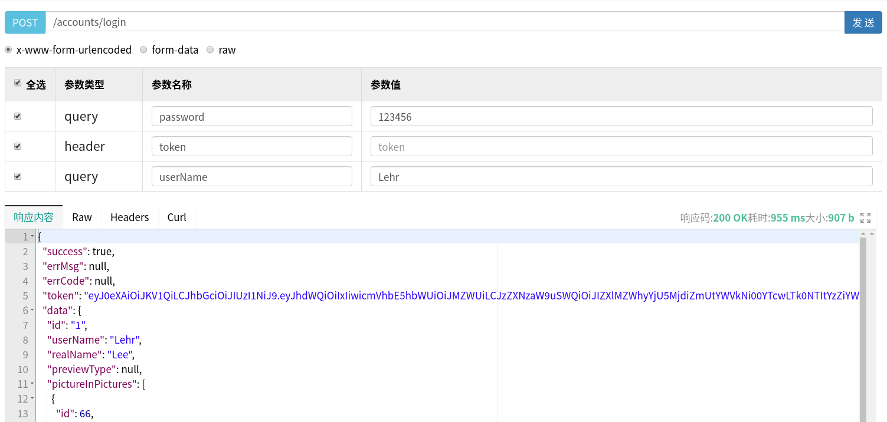887x422 pixels.
Task: Click the Lehr value field
Action: point(621,176)
